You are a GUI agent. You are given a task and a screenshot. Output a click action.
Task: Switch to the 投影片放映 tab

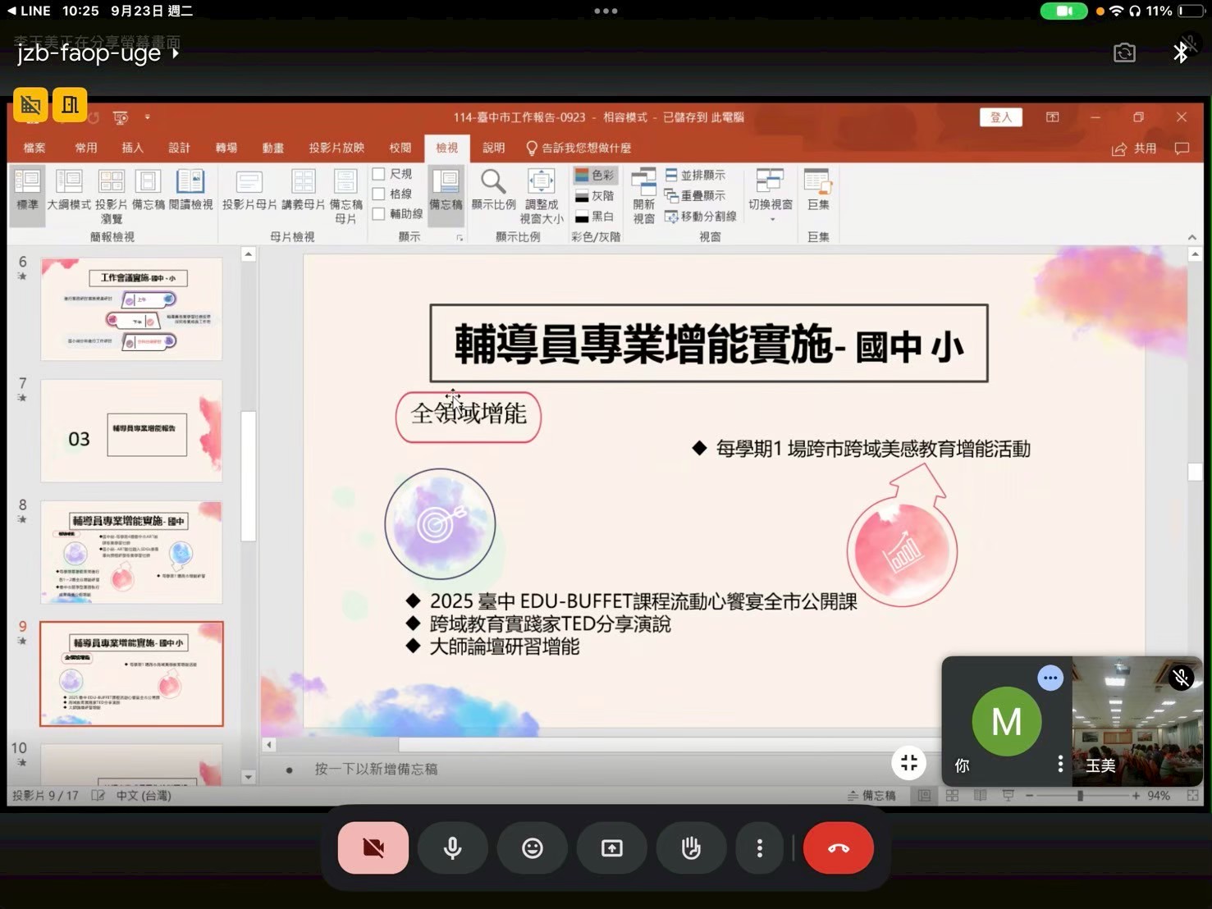[336, 148]
